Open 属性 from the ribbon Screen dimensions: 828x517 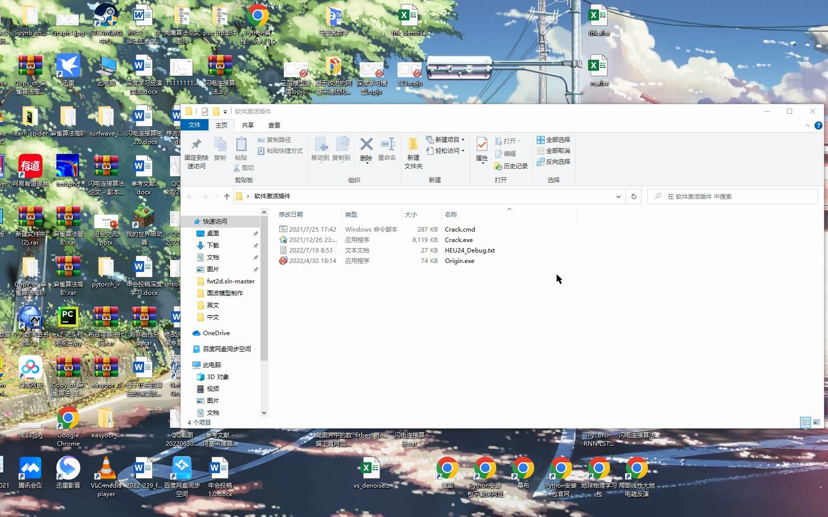482,149
